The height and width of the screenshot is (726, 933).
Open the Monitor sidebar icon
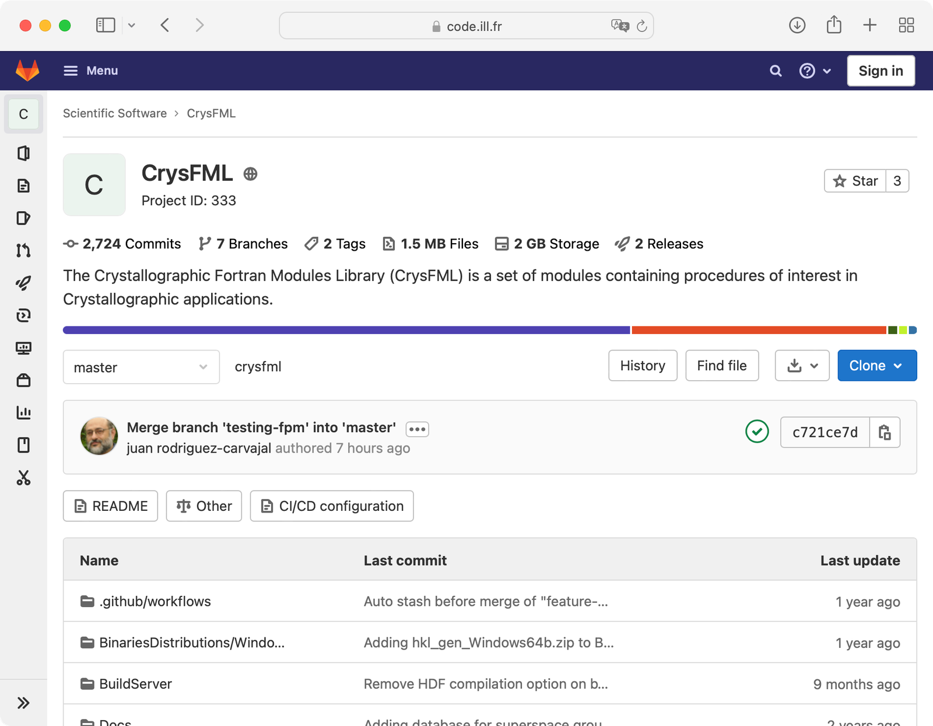[23, 348]
